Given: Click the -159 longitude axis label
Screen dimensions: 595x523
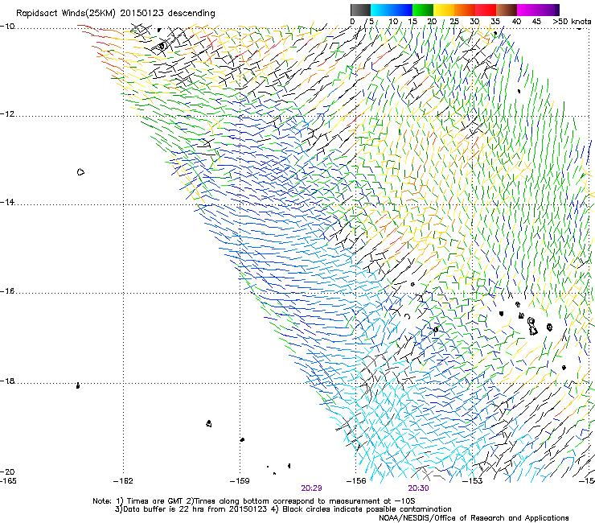Looking at the screenshot, I should [x=240, y=481].
